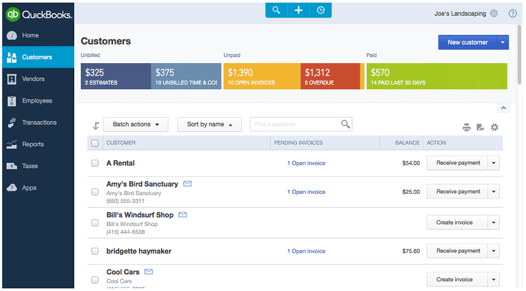Export the customer list with export icon
526x291 pixels.
pos(481,127)
